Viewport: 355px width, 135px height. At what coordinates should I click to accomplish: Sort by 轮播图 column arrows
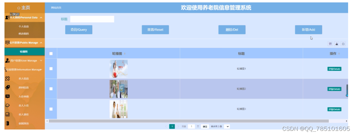(125, 54)
